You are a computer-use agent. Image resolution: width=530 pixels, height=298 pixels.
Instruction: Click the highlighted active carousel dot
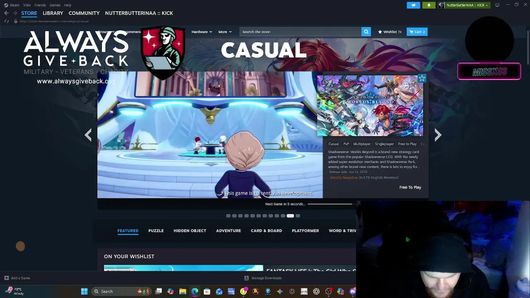click(290, 216)
